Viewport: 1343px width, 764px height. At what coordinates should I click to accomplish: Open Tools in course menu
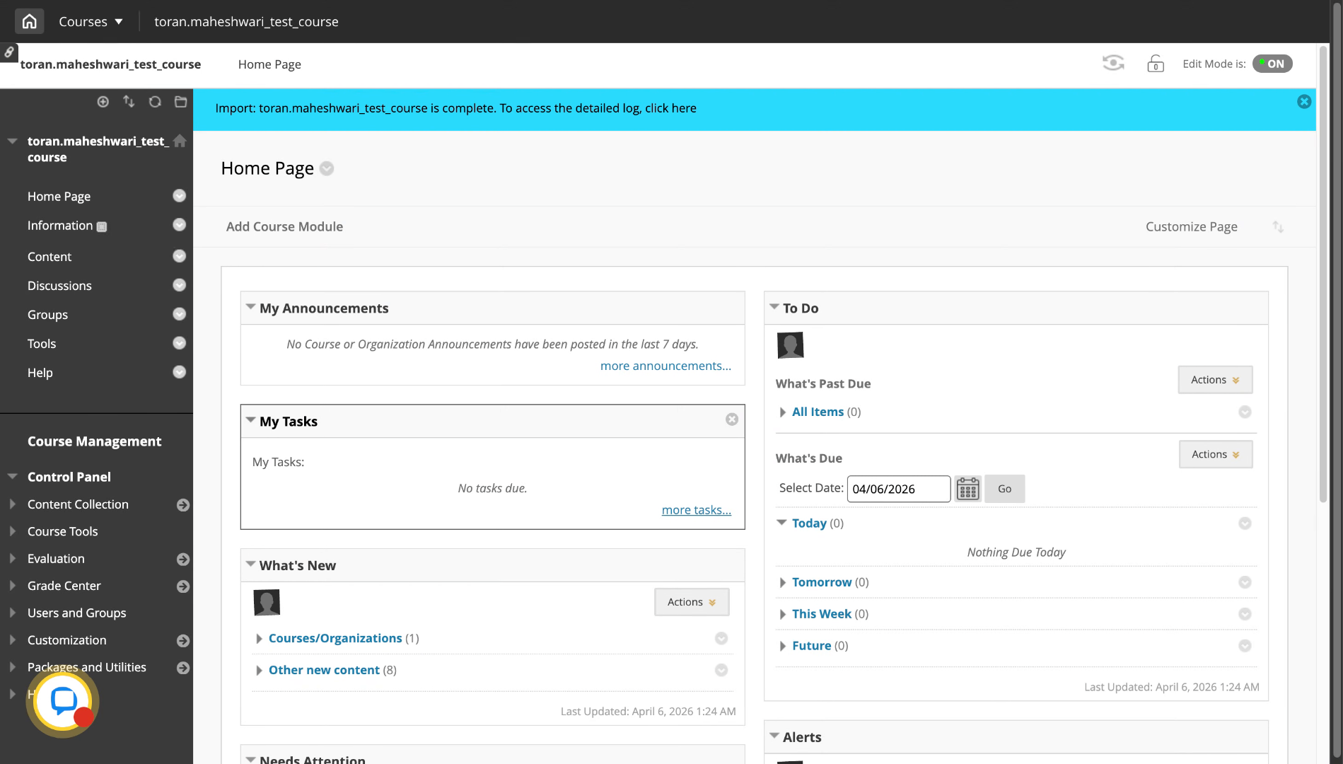pyautogui.click(x=42, y=343)
